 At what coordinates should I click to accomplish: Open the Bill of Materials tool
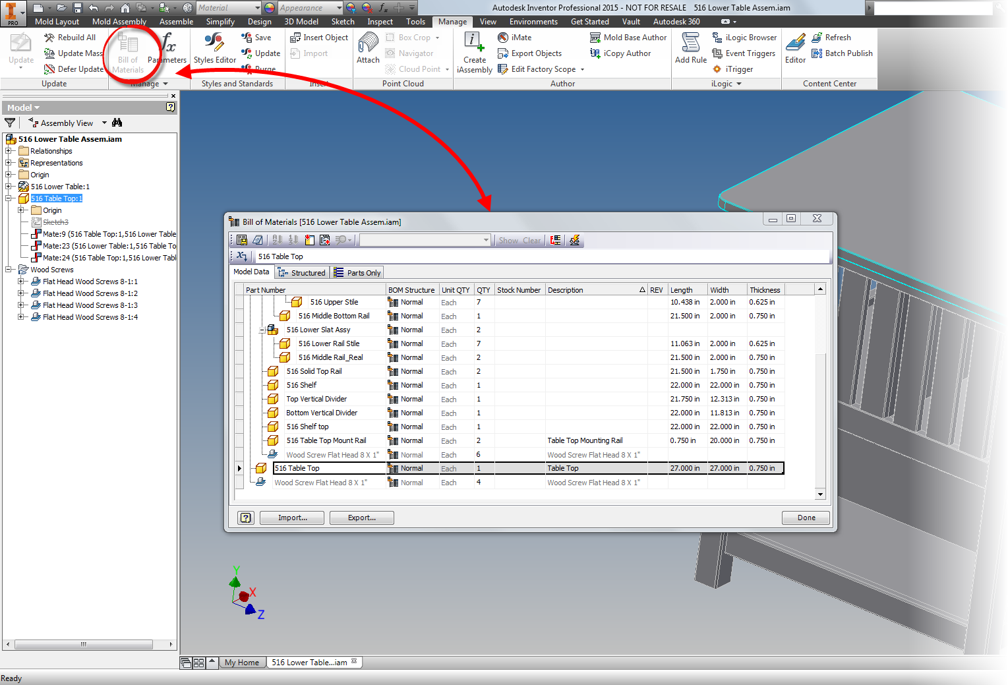(128, 54)
